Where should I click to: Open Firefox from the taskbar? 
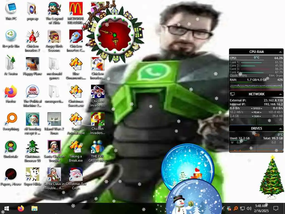[21, 208]
